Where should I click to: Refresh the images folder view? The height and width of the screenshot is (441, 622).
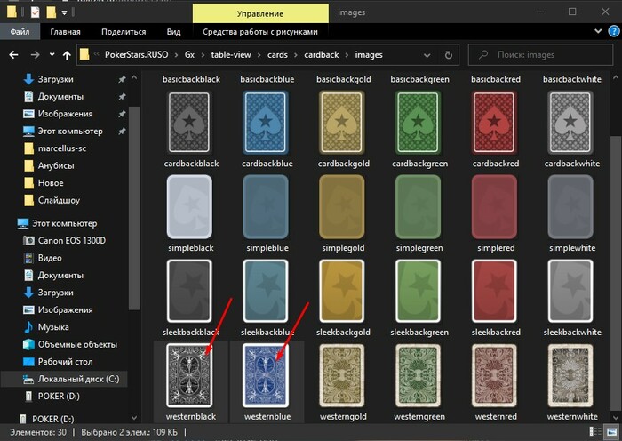pos(448,55)
